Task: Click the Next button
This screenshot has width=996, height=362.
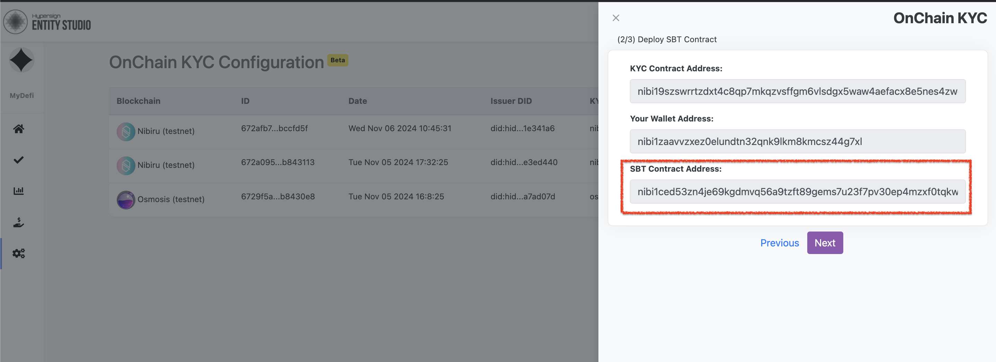Action: 825,243
